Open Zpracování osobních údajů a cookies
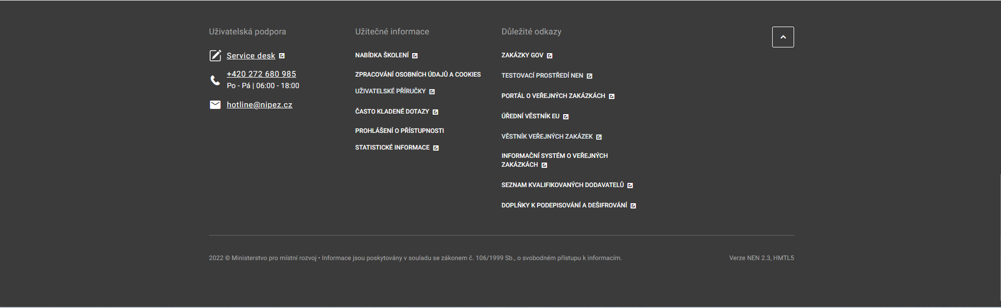The width and height of the screenshot is (1001, 308). coord(418,75)
